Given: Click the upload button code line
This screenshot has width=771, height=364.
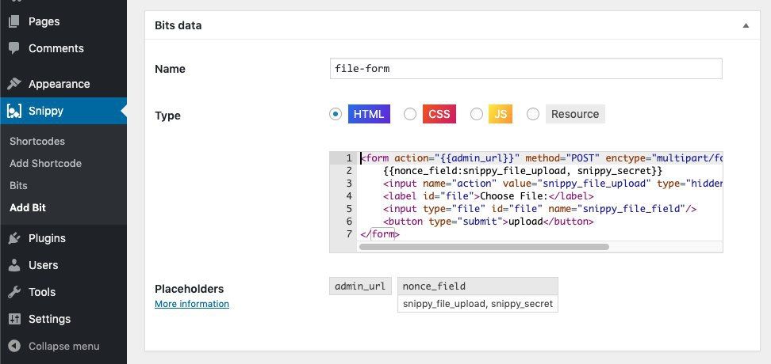Looking at the screenshot, I should (x=489, y=222).
